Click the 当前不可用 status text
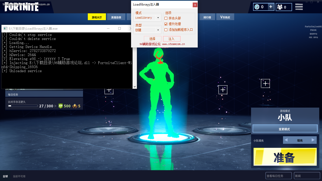Viewport: 322px width, 181px height. [x=19, y=176]
